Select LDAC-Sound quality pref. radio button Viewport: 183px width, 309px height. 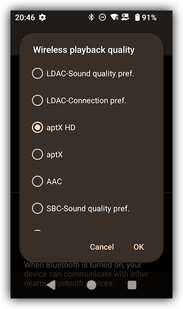pos(37,73)
